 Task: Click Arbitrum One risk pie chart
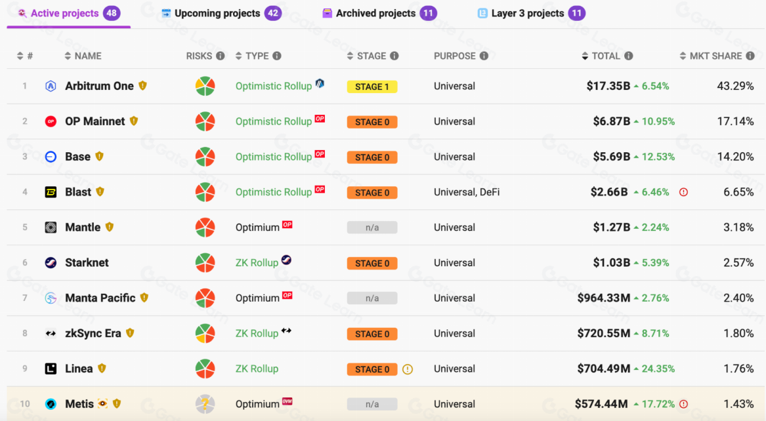(205, 86)
